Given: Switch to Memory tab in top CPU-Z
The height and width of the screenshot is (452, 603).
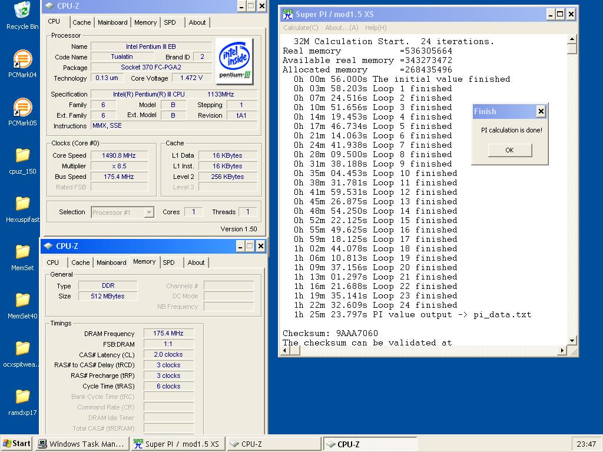Looking at the screenshot, I should coord(145,22).
